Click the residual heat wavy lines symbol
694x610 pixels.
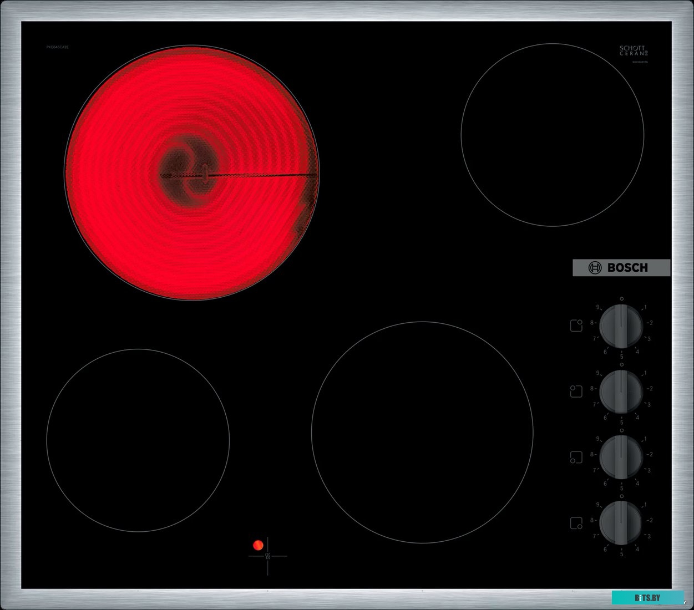click(x=267, y=556)
